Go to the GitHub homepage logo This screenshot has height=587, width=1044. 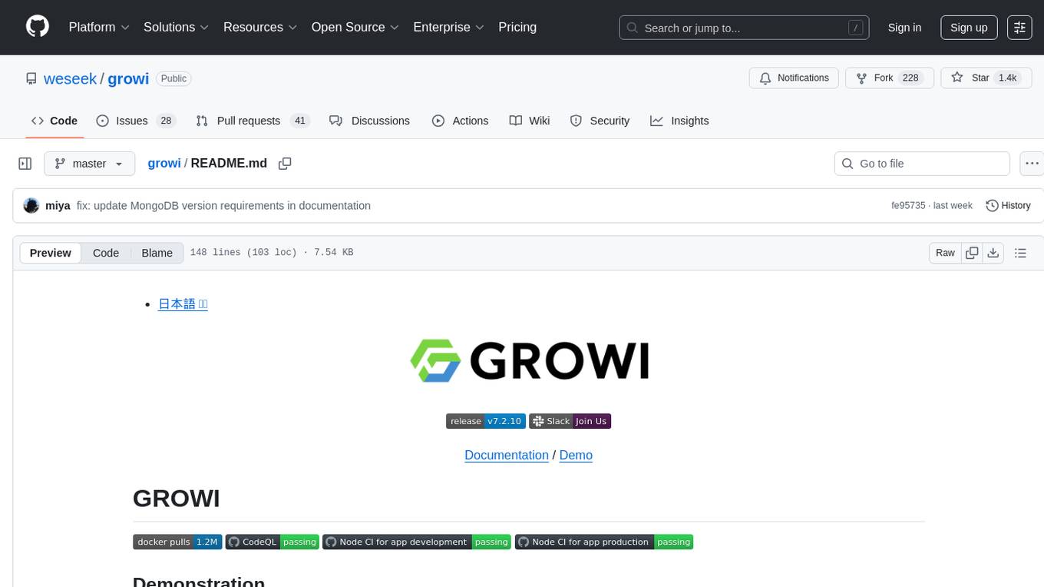pyautogui.click(x=38, y=27)
